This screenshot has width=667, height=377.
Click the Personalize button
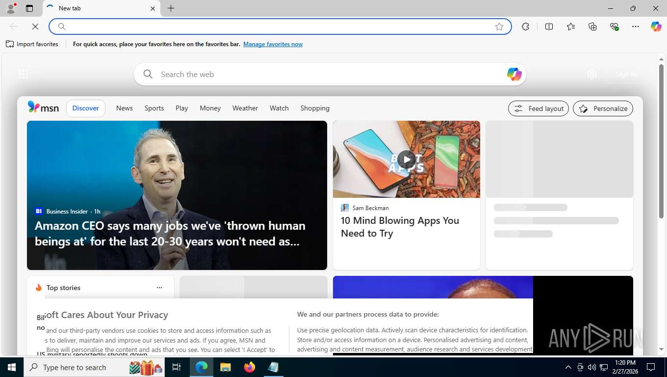(603, 108)
